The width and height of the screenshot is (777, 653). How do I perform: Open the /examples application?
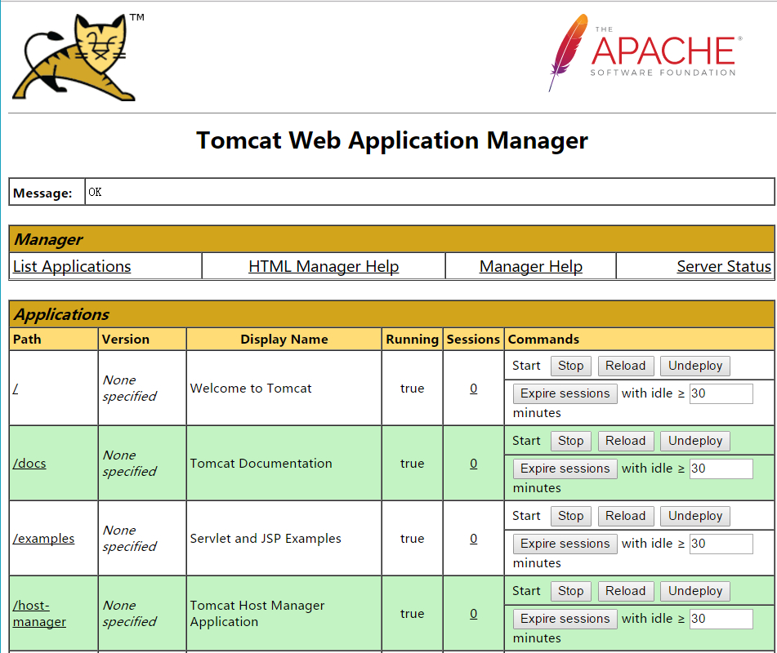click(43, 538)
